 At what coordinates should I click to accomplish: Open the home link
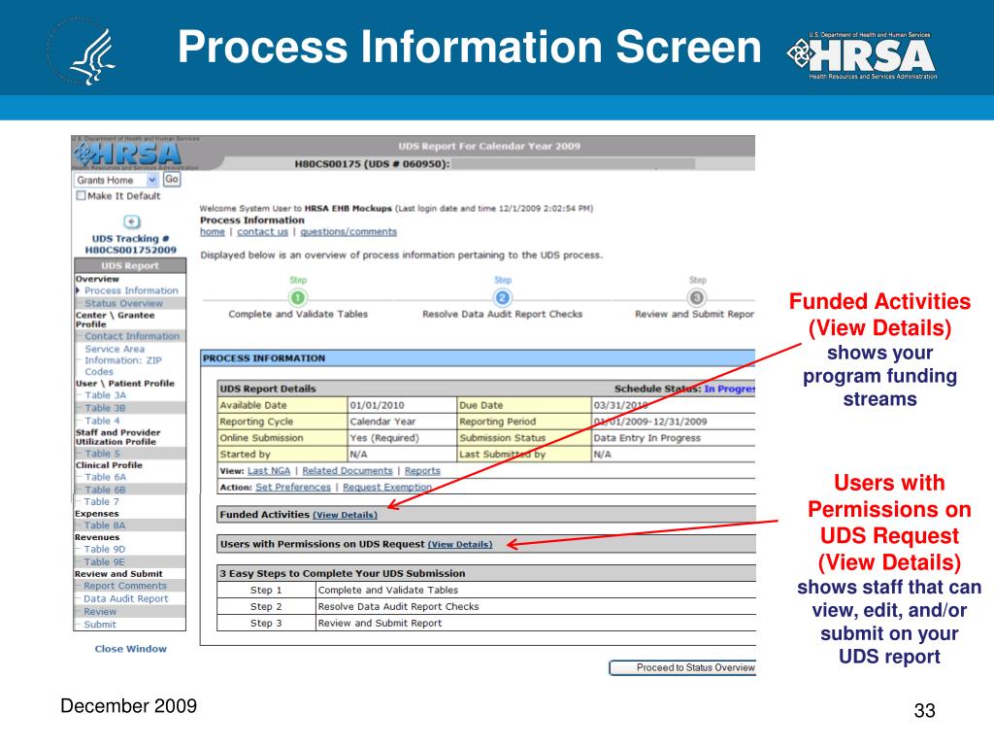point(213,232)
